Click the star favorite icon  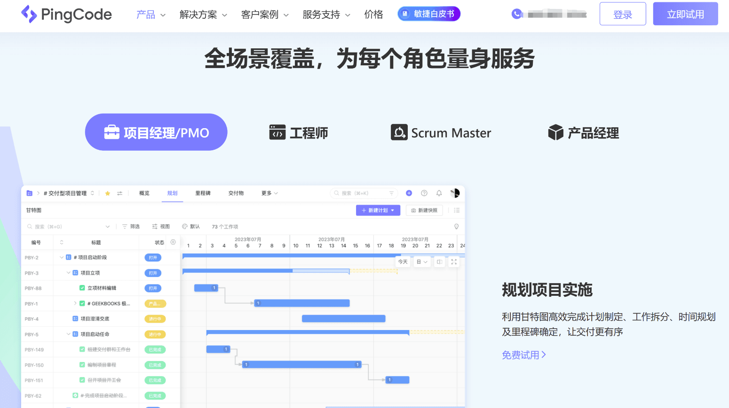click(108, 193)
